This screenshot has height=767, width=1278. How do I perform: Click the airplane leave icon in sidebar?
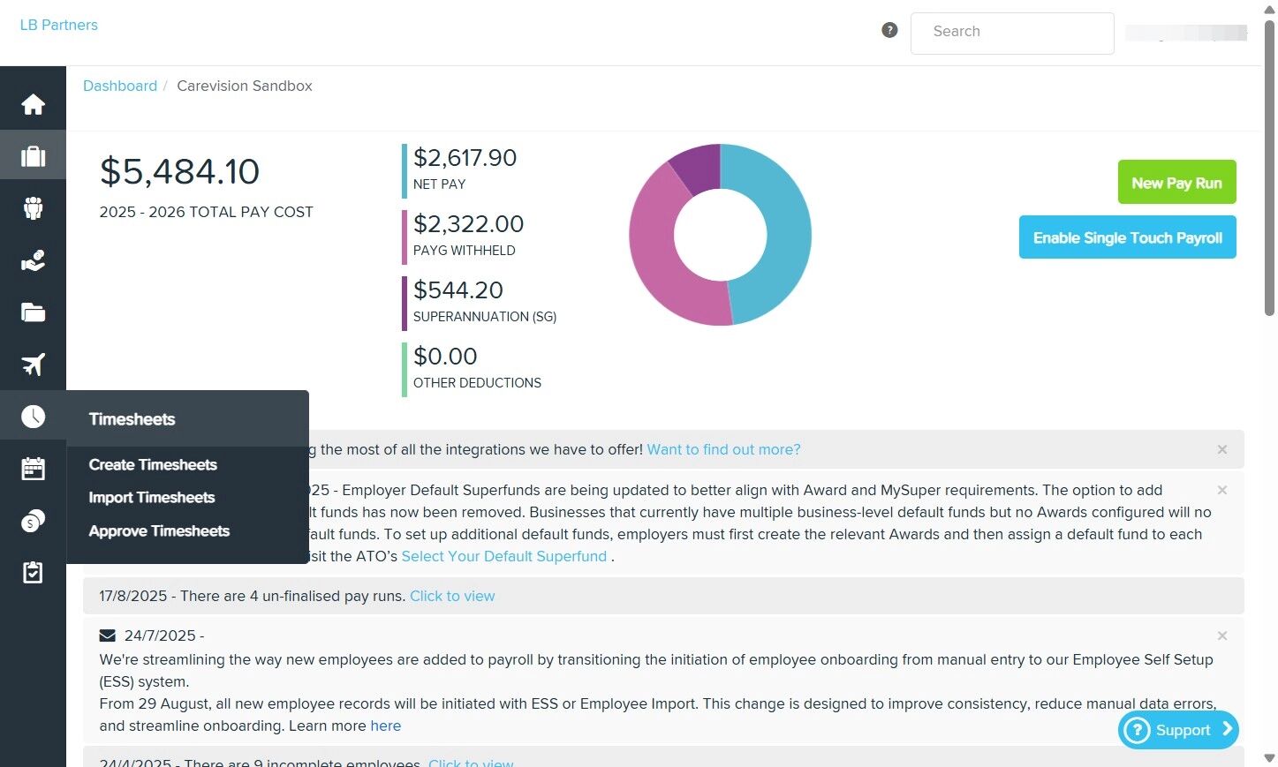point(33,365)
